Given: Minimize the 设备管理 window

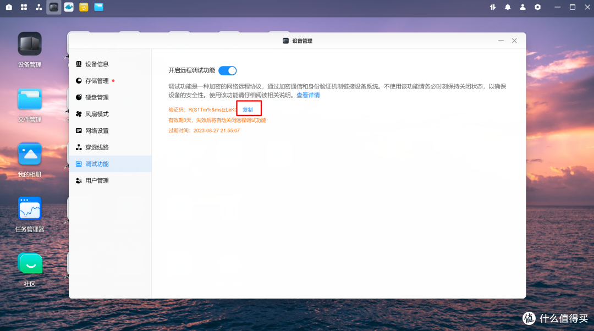Looking at the screenshot, I should click(x=501, y=41).
